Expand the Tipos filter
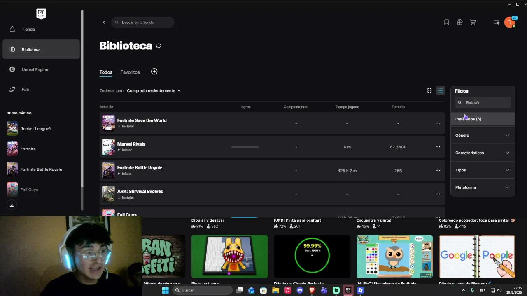Viewport: 527px width, 296px height. [x=483, y=170]
